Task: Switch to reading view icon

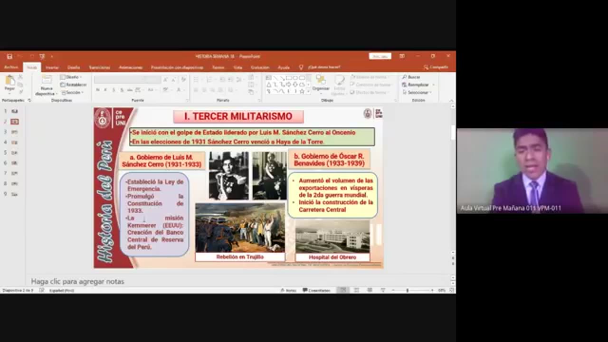Action: [x=370, y=290]
